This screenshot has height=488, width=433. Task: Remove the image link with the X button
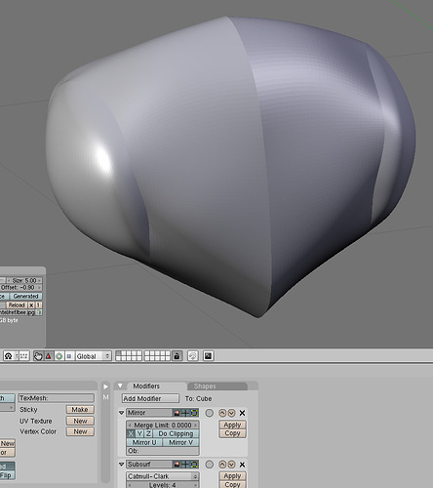(x=31, y=305)
